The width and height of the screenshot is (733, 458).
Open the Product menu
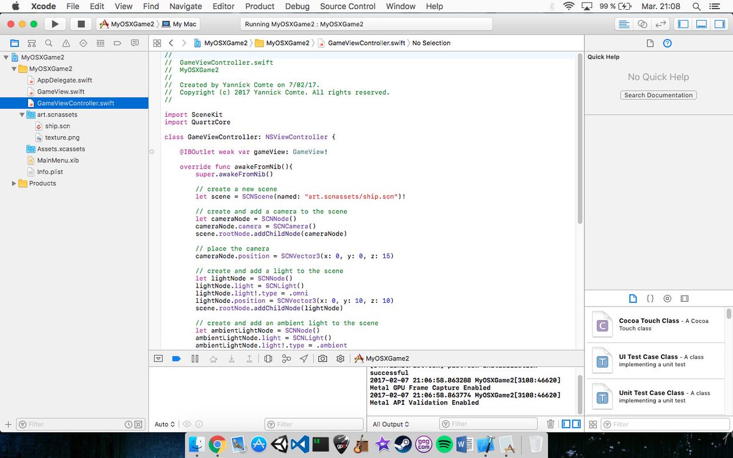(260, 6)
